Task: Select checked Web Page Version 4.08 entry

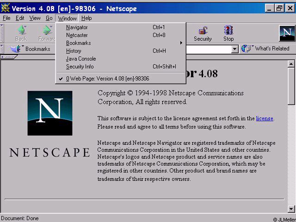Action: (x=121, y=79)
